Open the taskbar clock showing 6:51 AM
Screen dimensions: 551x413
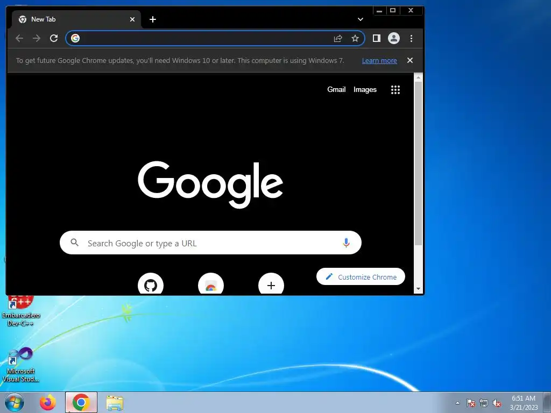tap(524, 403)
